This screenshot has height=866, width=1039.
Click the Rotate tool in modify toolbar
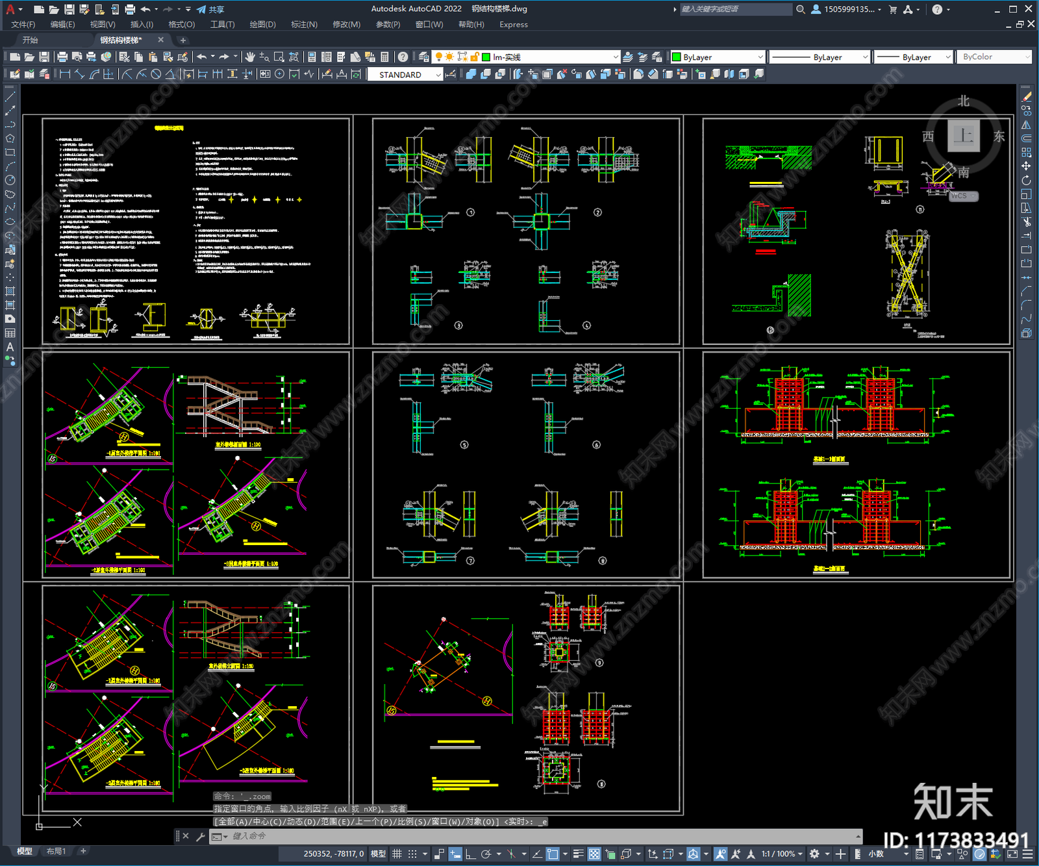(1026, 180)
